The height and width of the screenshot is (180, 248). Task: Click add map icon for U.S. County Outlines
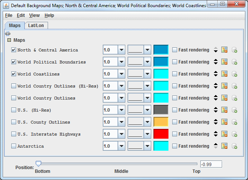(x=234, y=122)
